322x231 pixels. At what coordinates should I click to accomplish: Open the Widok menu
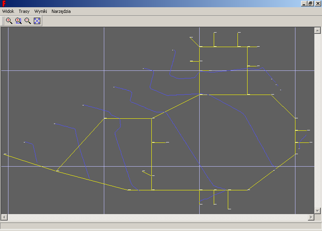[8, 11]
